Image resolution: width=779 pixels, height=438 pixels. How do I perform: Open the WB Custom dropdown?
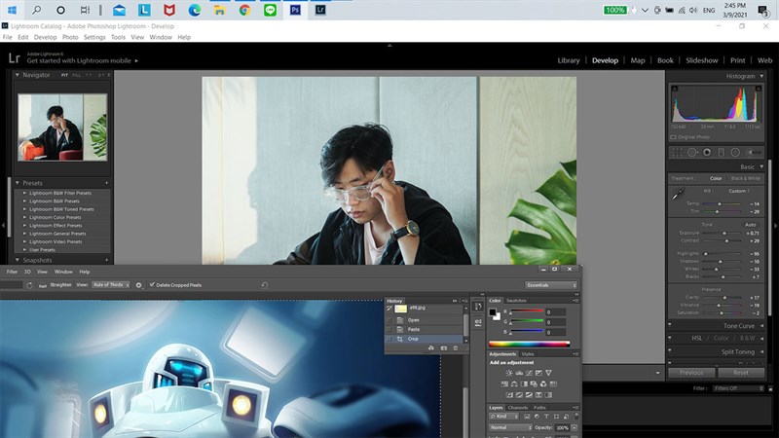pyautogui.click(x=739, y=191)
